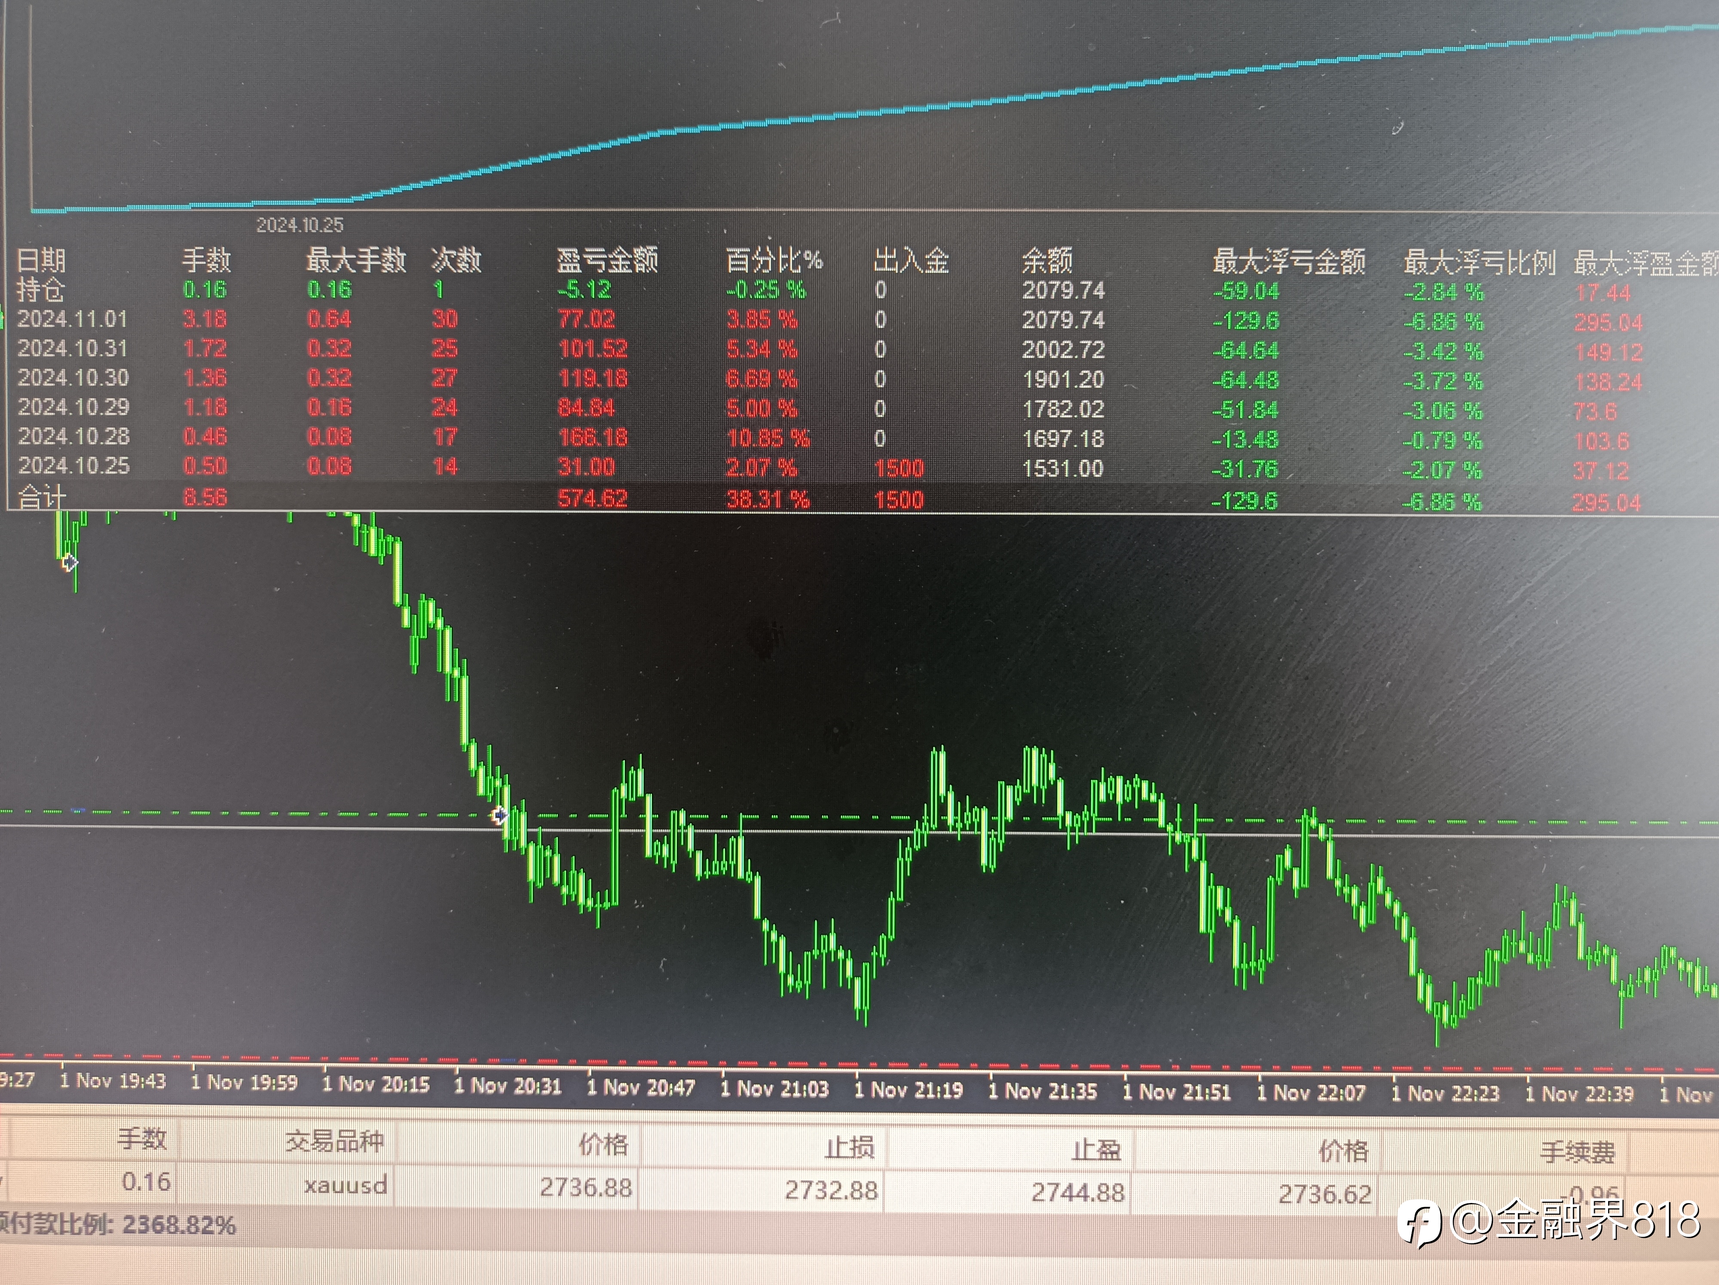Click the total percentage 38.31 %

768,499
